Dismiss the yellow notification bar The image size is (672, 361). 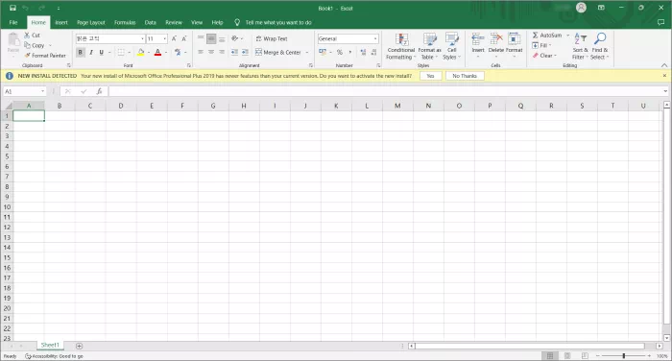[664, 76]
